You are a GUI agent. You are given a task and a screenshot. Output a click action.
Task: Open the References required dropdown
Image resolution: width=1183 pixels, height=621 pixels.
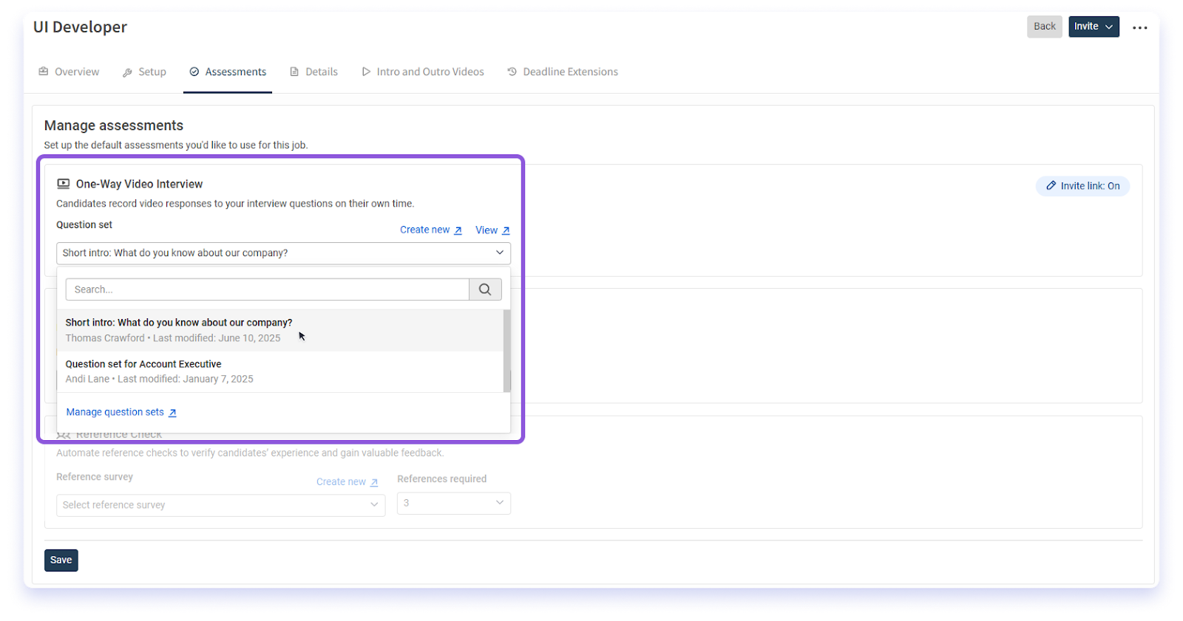click(x=453, y=503)
